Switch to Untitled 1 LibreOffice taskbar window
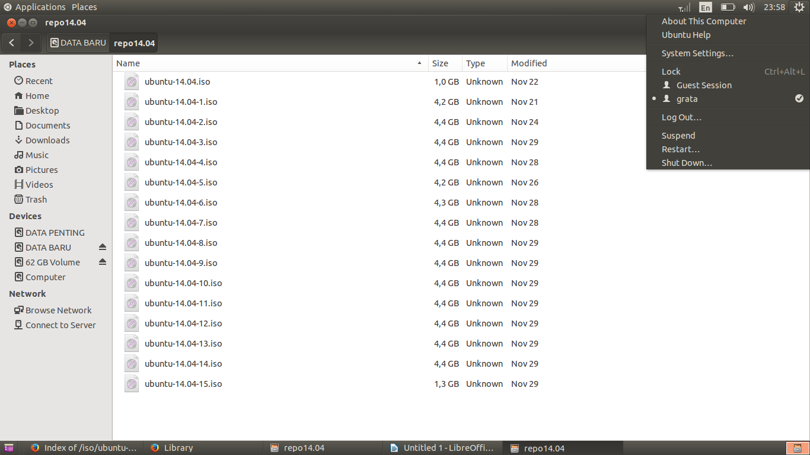The height and width of the screenshot is (455, 810). click(x=443, y=448)
